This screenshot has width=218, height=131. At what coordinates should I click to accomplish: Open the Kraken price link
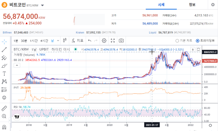tap(80, 32)
